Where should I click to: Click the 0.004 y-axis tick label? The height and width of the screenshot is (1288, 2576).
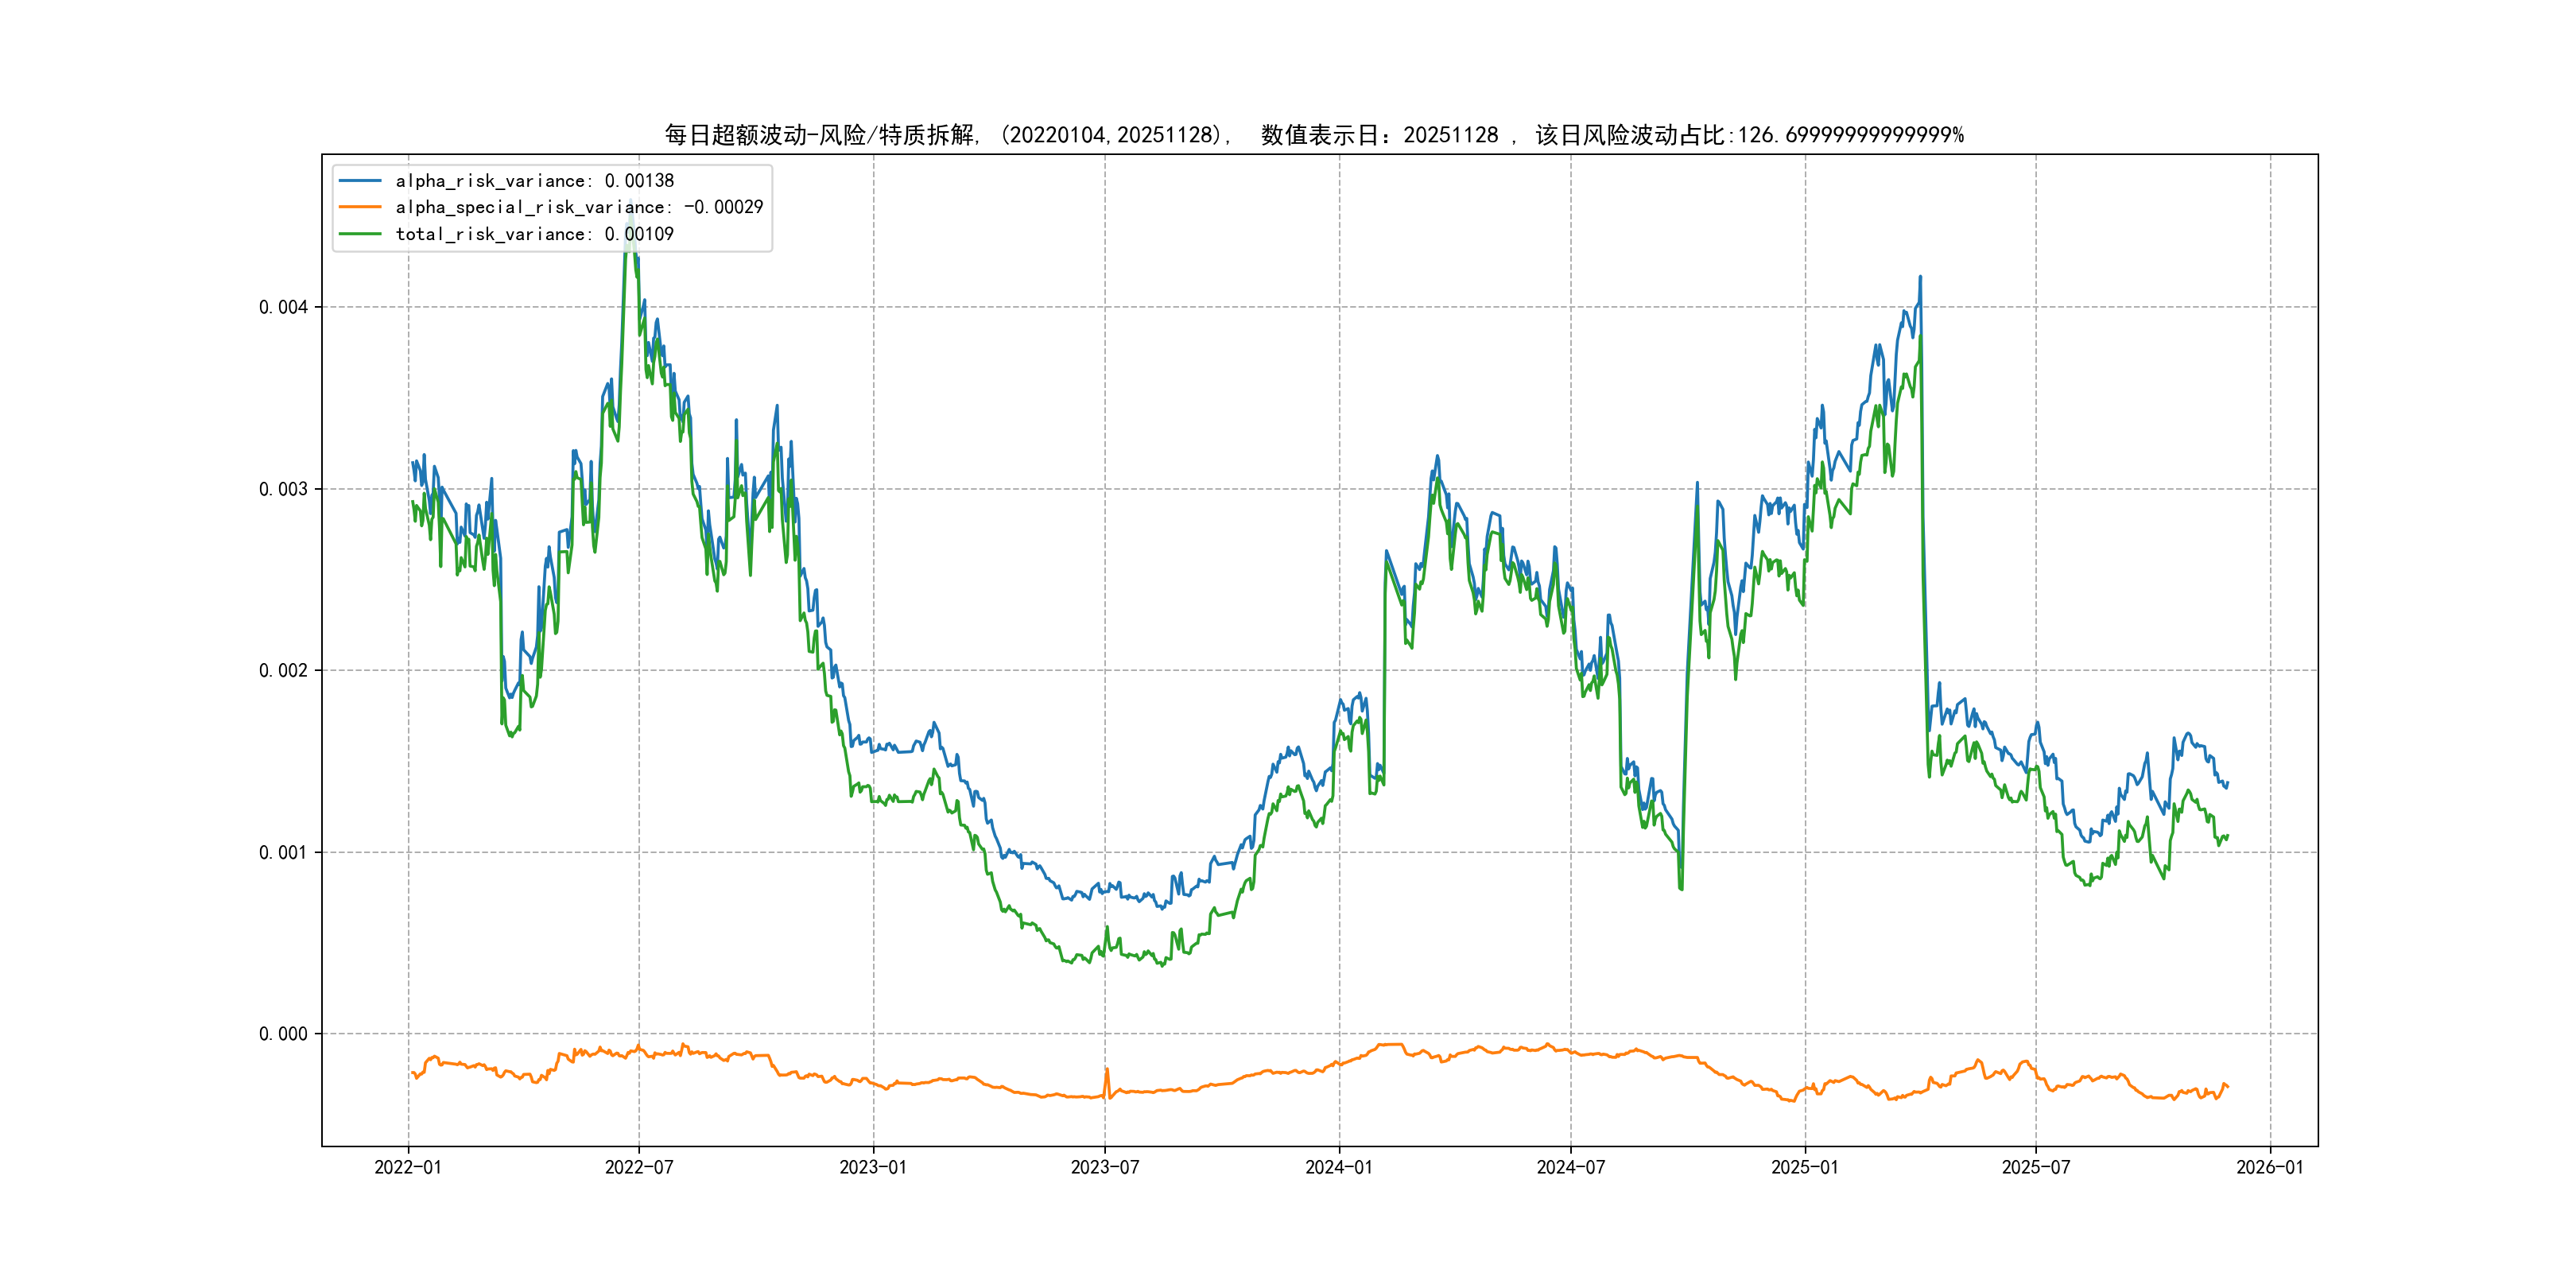coord(283,307)
